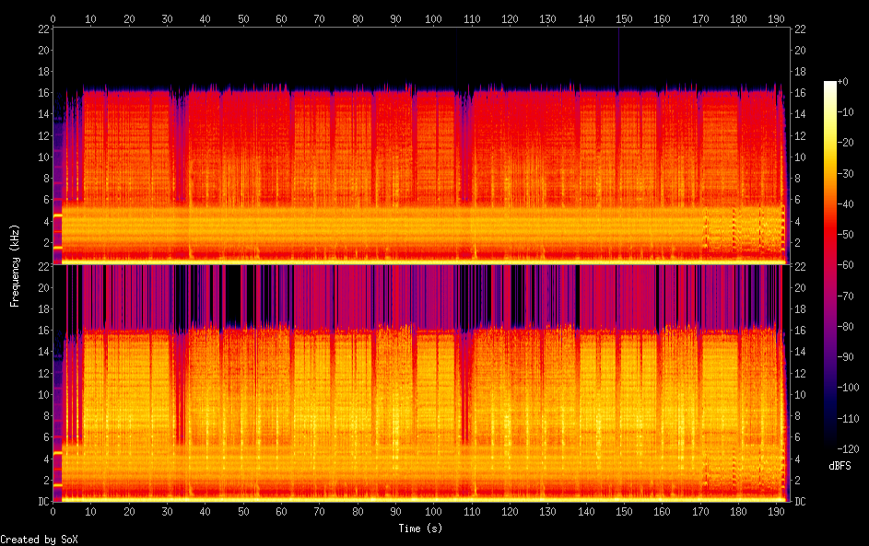Viewport: 869px width, 546px height.
Task: Click "100" on the bottom time axis
Action: tap(433, 512)
